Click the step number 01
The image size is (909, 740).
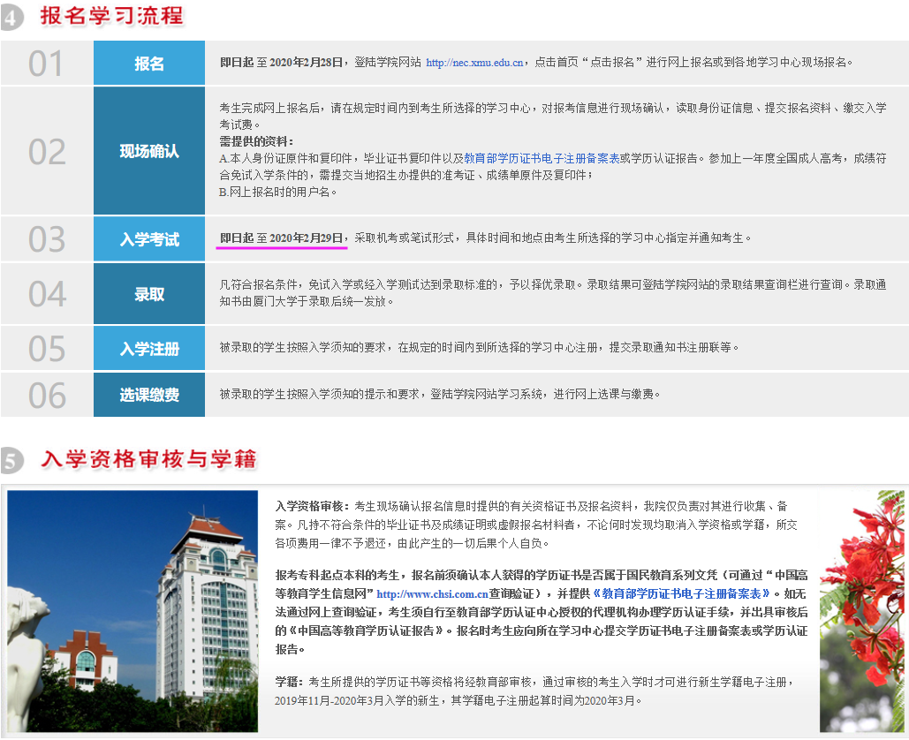point(46,64)
